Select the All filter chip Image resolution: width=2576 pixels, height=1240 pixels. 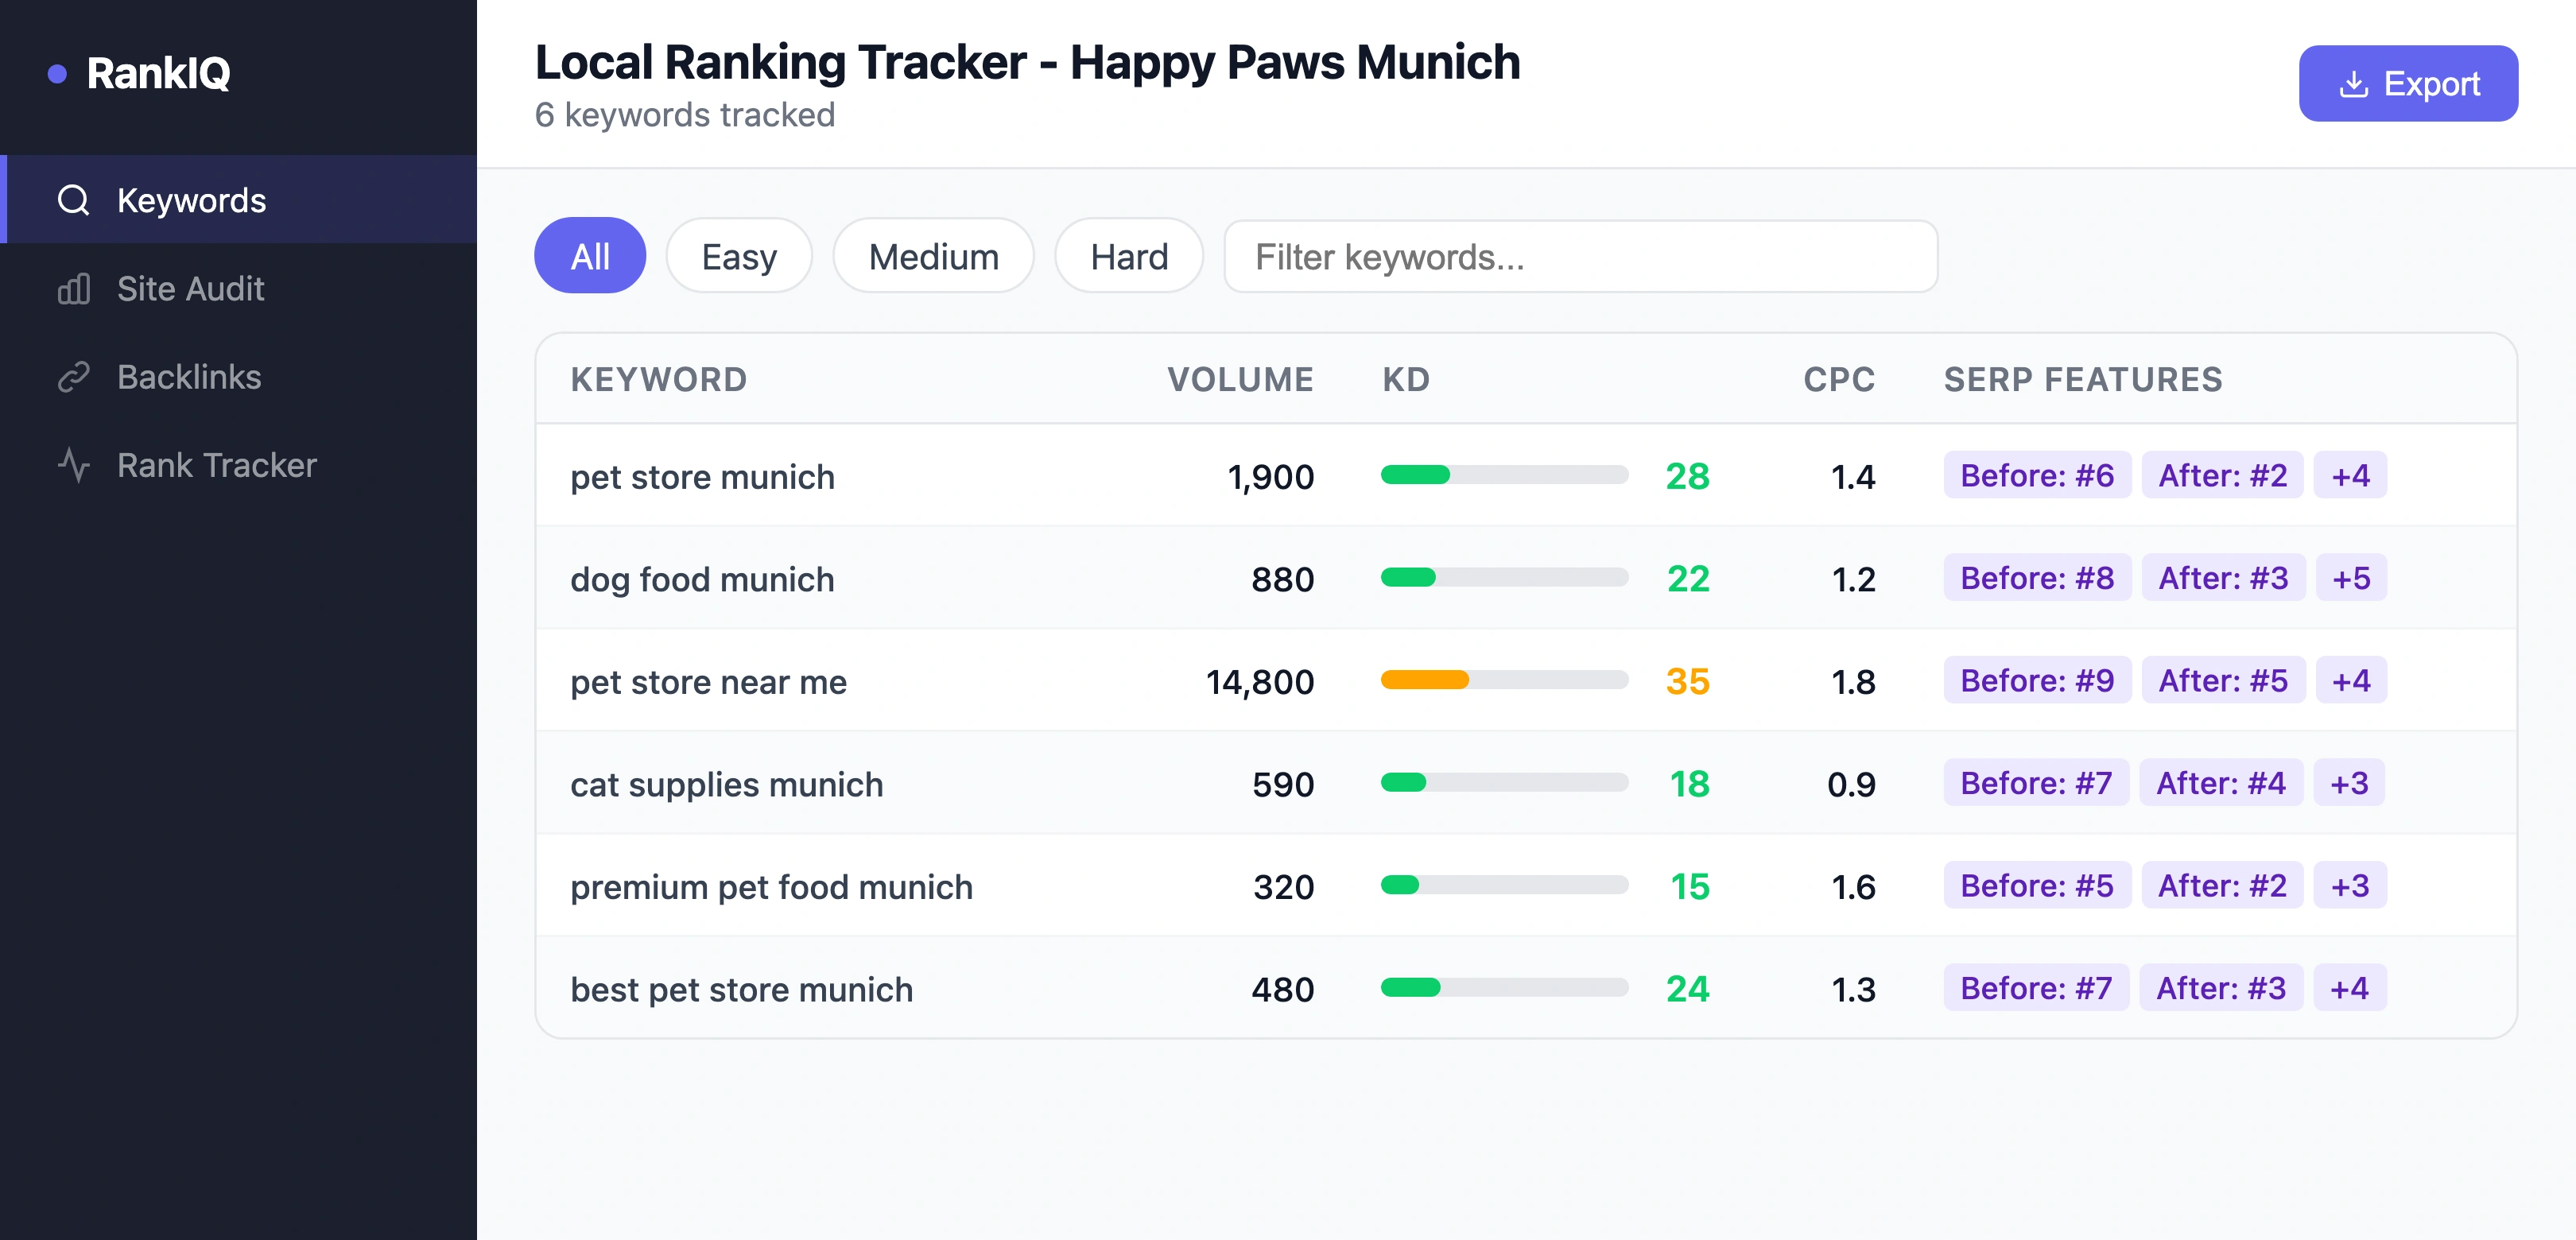(590, 256)
